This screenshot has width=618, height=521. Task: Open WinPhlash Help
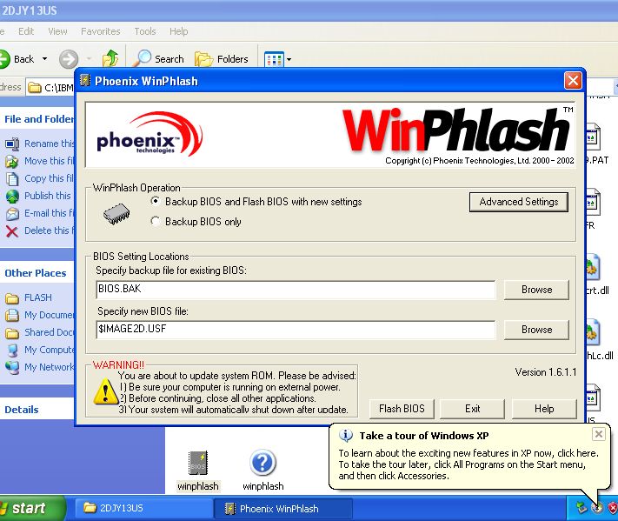click(544, 409)
